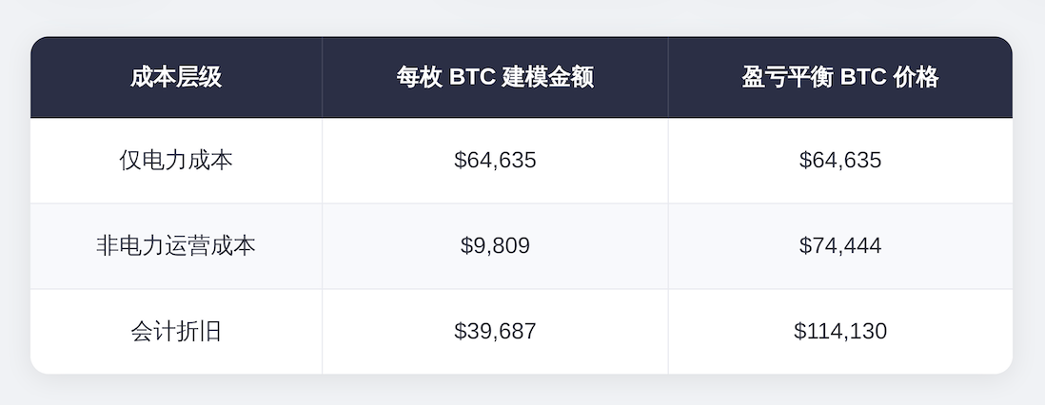Click the gray page background above table
The width and height of the screenshot is (1045, 405).
pos(522,17)
